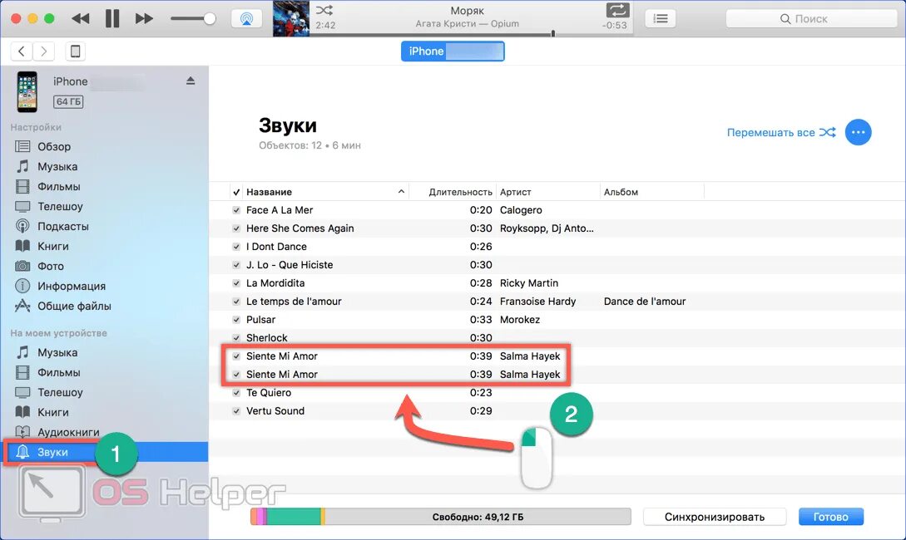Click the storage capacity bar
Image resolution: width=906 pixels, height=540 pixels.
[440, 517]
